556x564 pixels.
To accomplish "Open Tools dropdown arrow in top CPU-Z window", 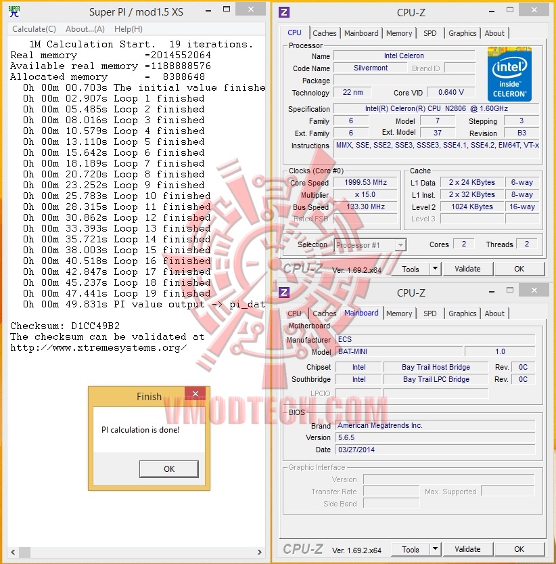I will tap(435, 269).
